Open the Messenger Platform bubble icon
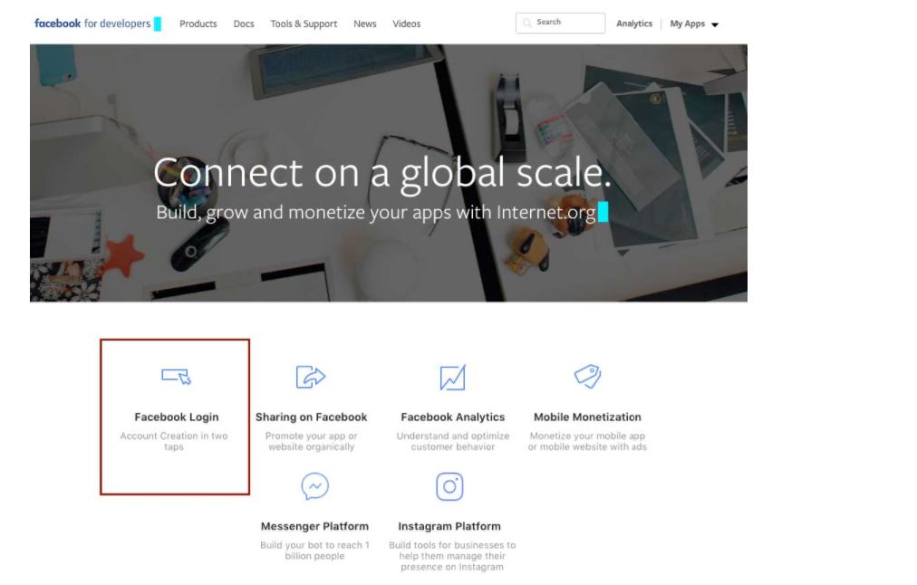The image size is (917, 585). point(314,486)
